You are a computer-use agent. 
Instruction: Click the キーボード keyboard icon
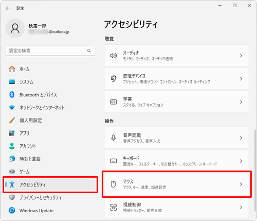(x=113, y=161)
